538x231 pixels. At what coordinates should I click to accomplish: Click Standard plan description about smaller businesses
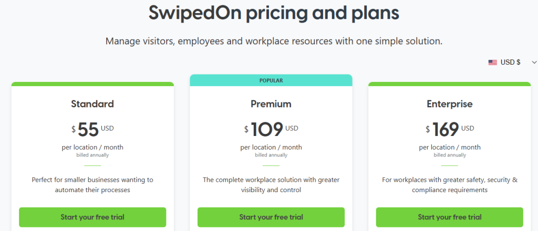tap(92, 185)
